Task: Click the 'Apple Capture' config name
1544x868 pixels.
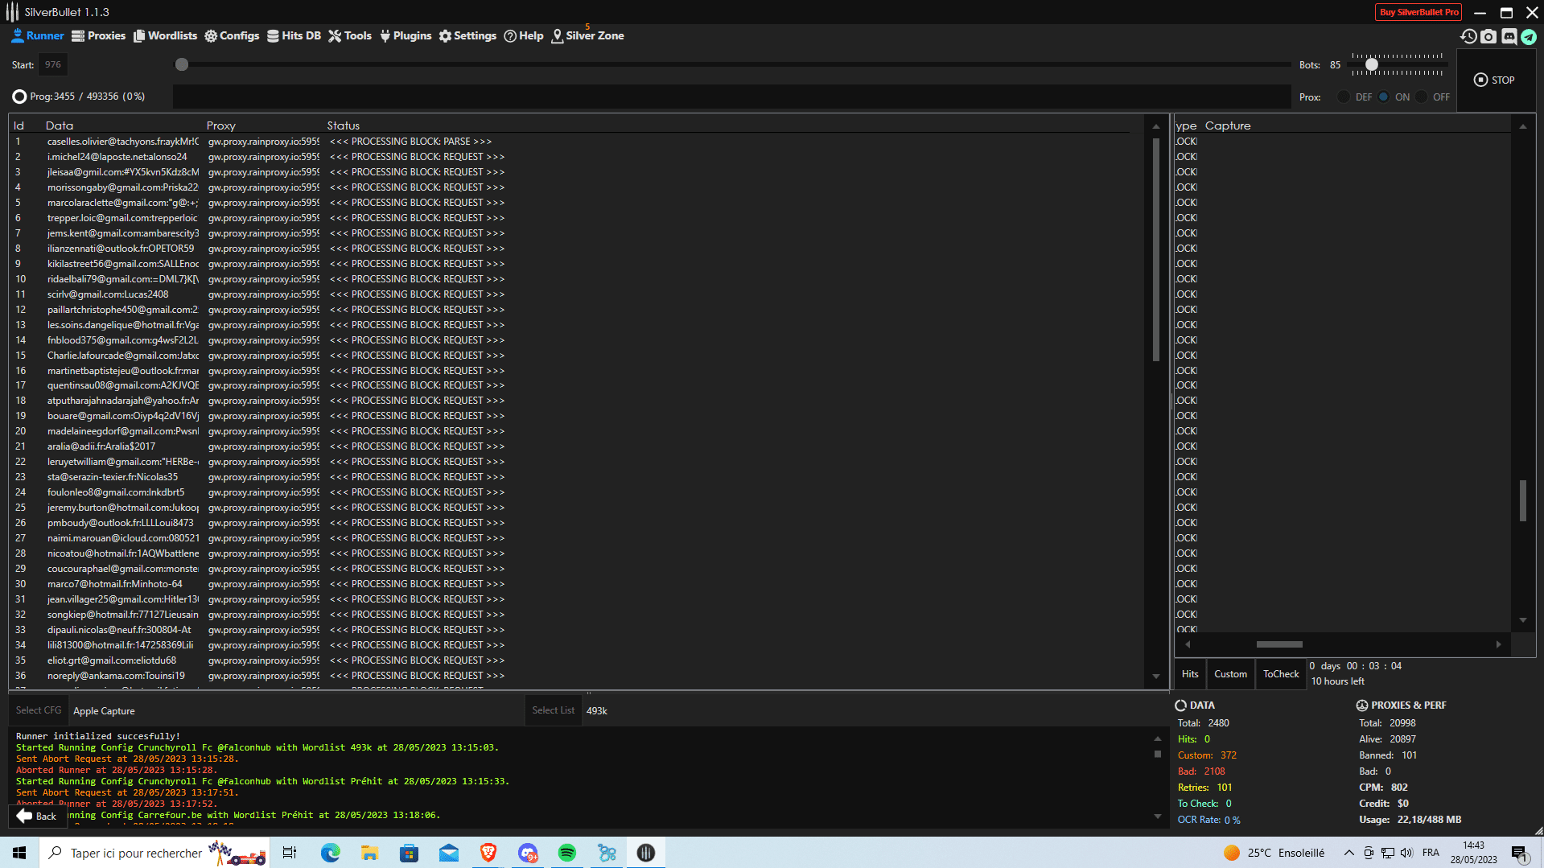Action: [x=104, y=711]
